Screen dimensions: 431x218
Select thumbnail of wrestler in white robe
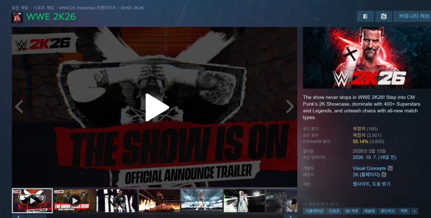pyautogui.click(x=244, y=201)
